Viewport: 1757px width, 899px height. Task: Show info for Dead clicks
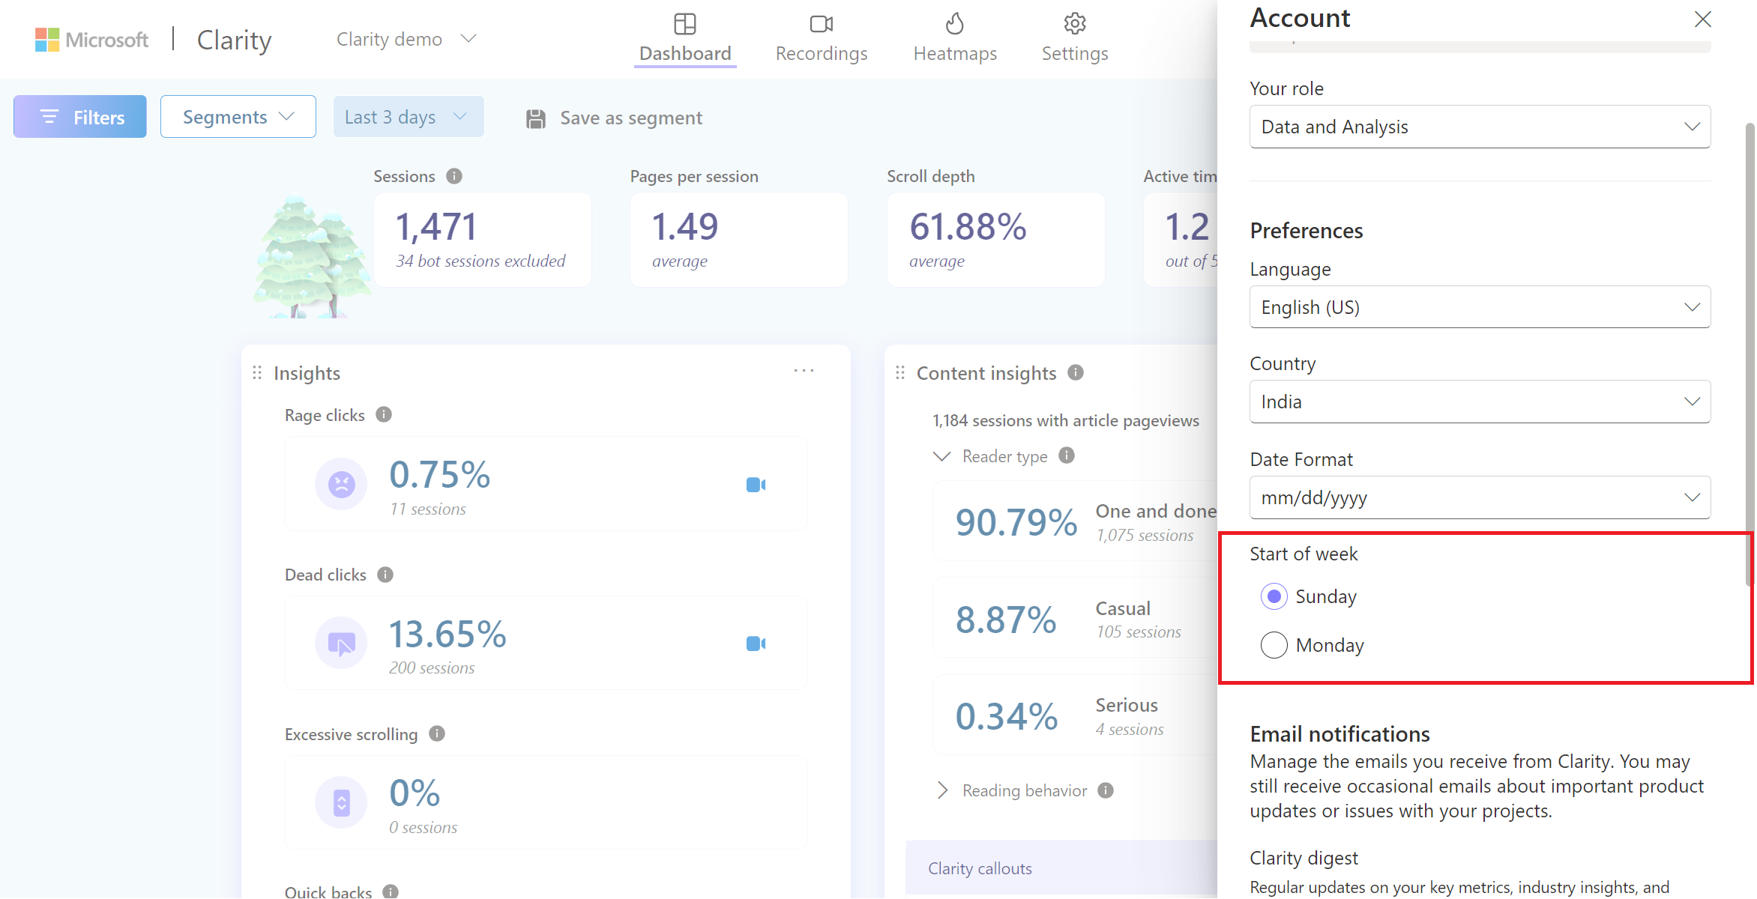click(x=385, y=575)
